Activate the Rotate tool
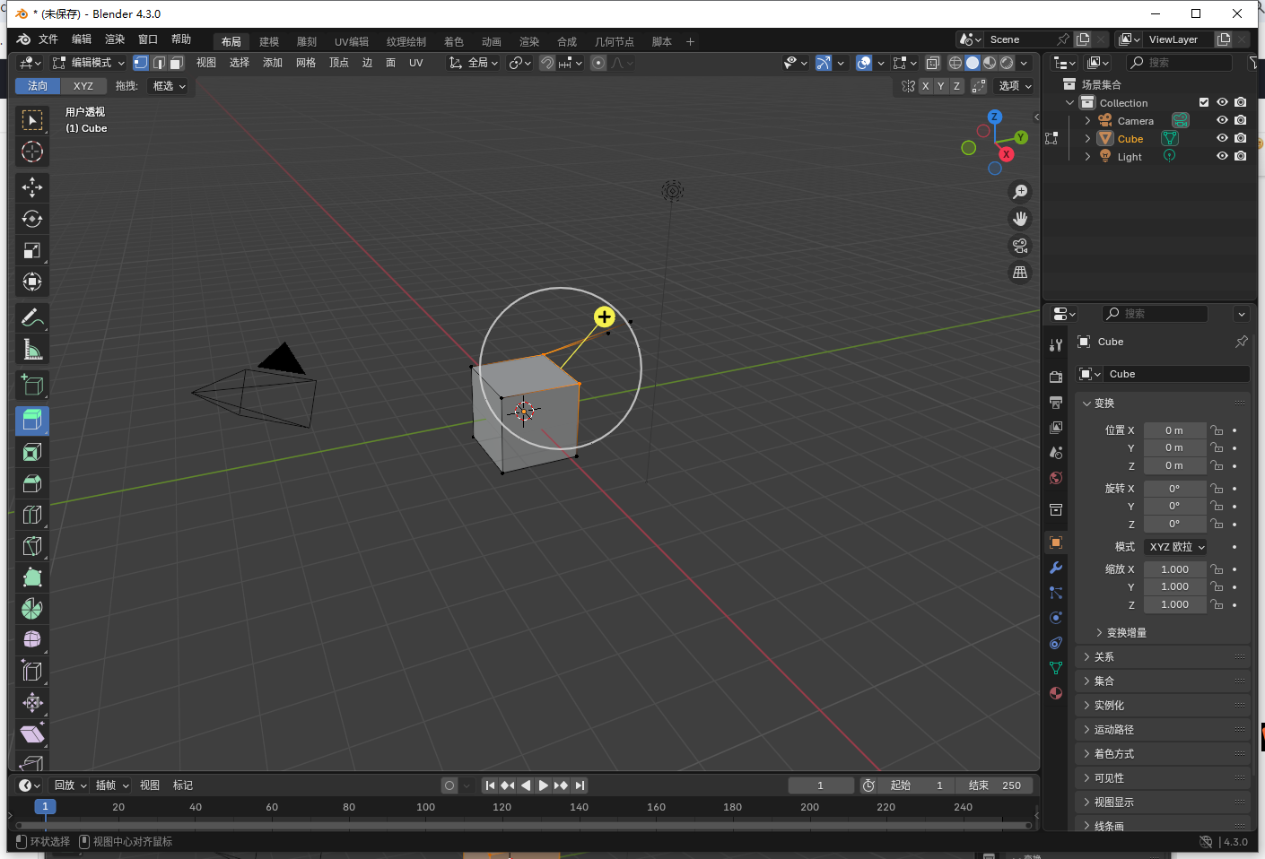Screen dimensions: 1265x859 [x=32, y=219]
